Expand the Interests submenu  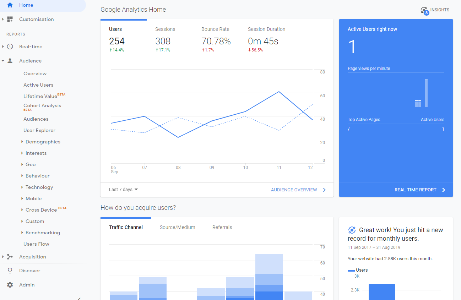22,153
